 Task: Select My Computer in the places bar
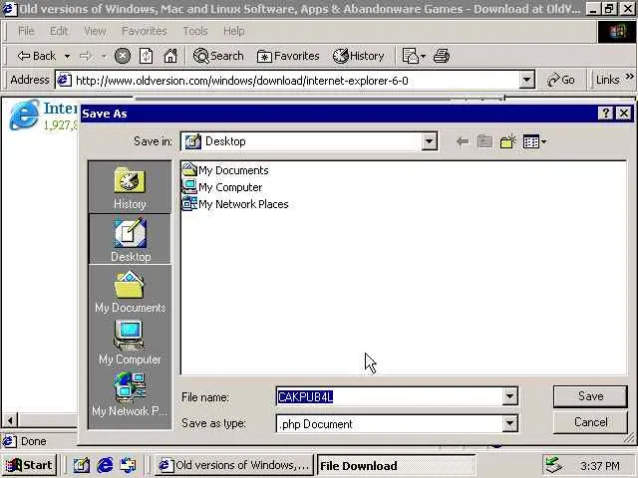tap(130, 343)
